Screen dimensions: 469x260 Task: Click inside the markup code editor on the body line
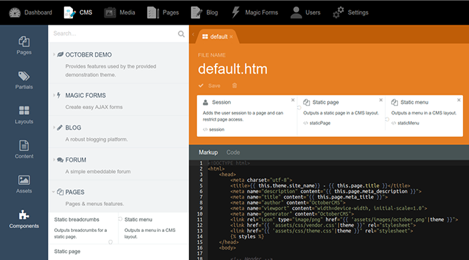(227, 248)
